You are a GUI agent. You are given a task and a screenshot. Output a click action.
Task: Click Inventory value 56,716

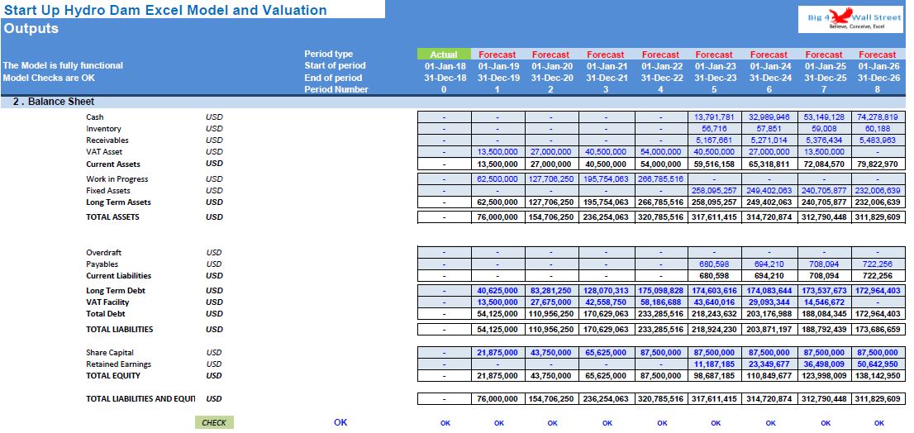713,129
